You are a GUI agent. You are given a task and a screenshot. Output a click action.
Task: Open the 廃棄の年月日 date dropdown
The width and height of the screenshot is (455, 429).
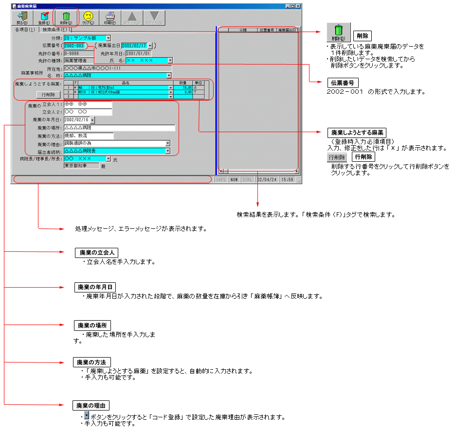(x=92, y=120)
